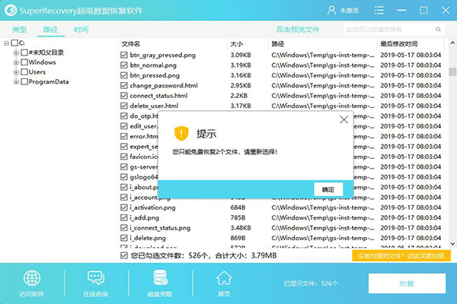The height and width of the screenshot is (304, 457).
Task: Open the hamburger list menu icon
Action: click(x=379, y=11)
